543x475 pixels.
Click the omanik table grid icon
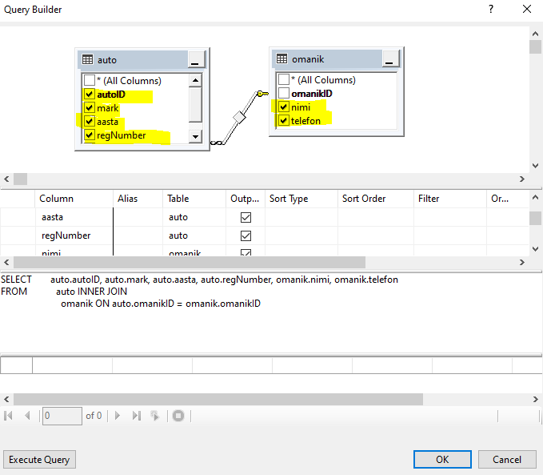pyautogui.click(x=281, y=58)
